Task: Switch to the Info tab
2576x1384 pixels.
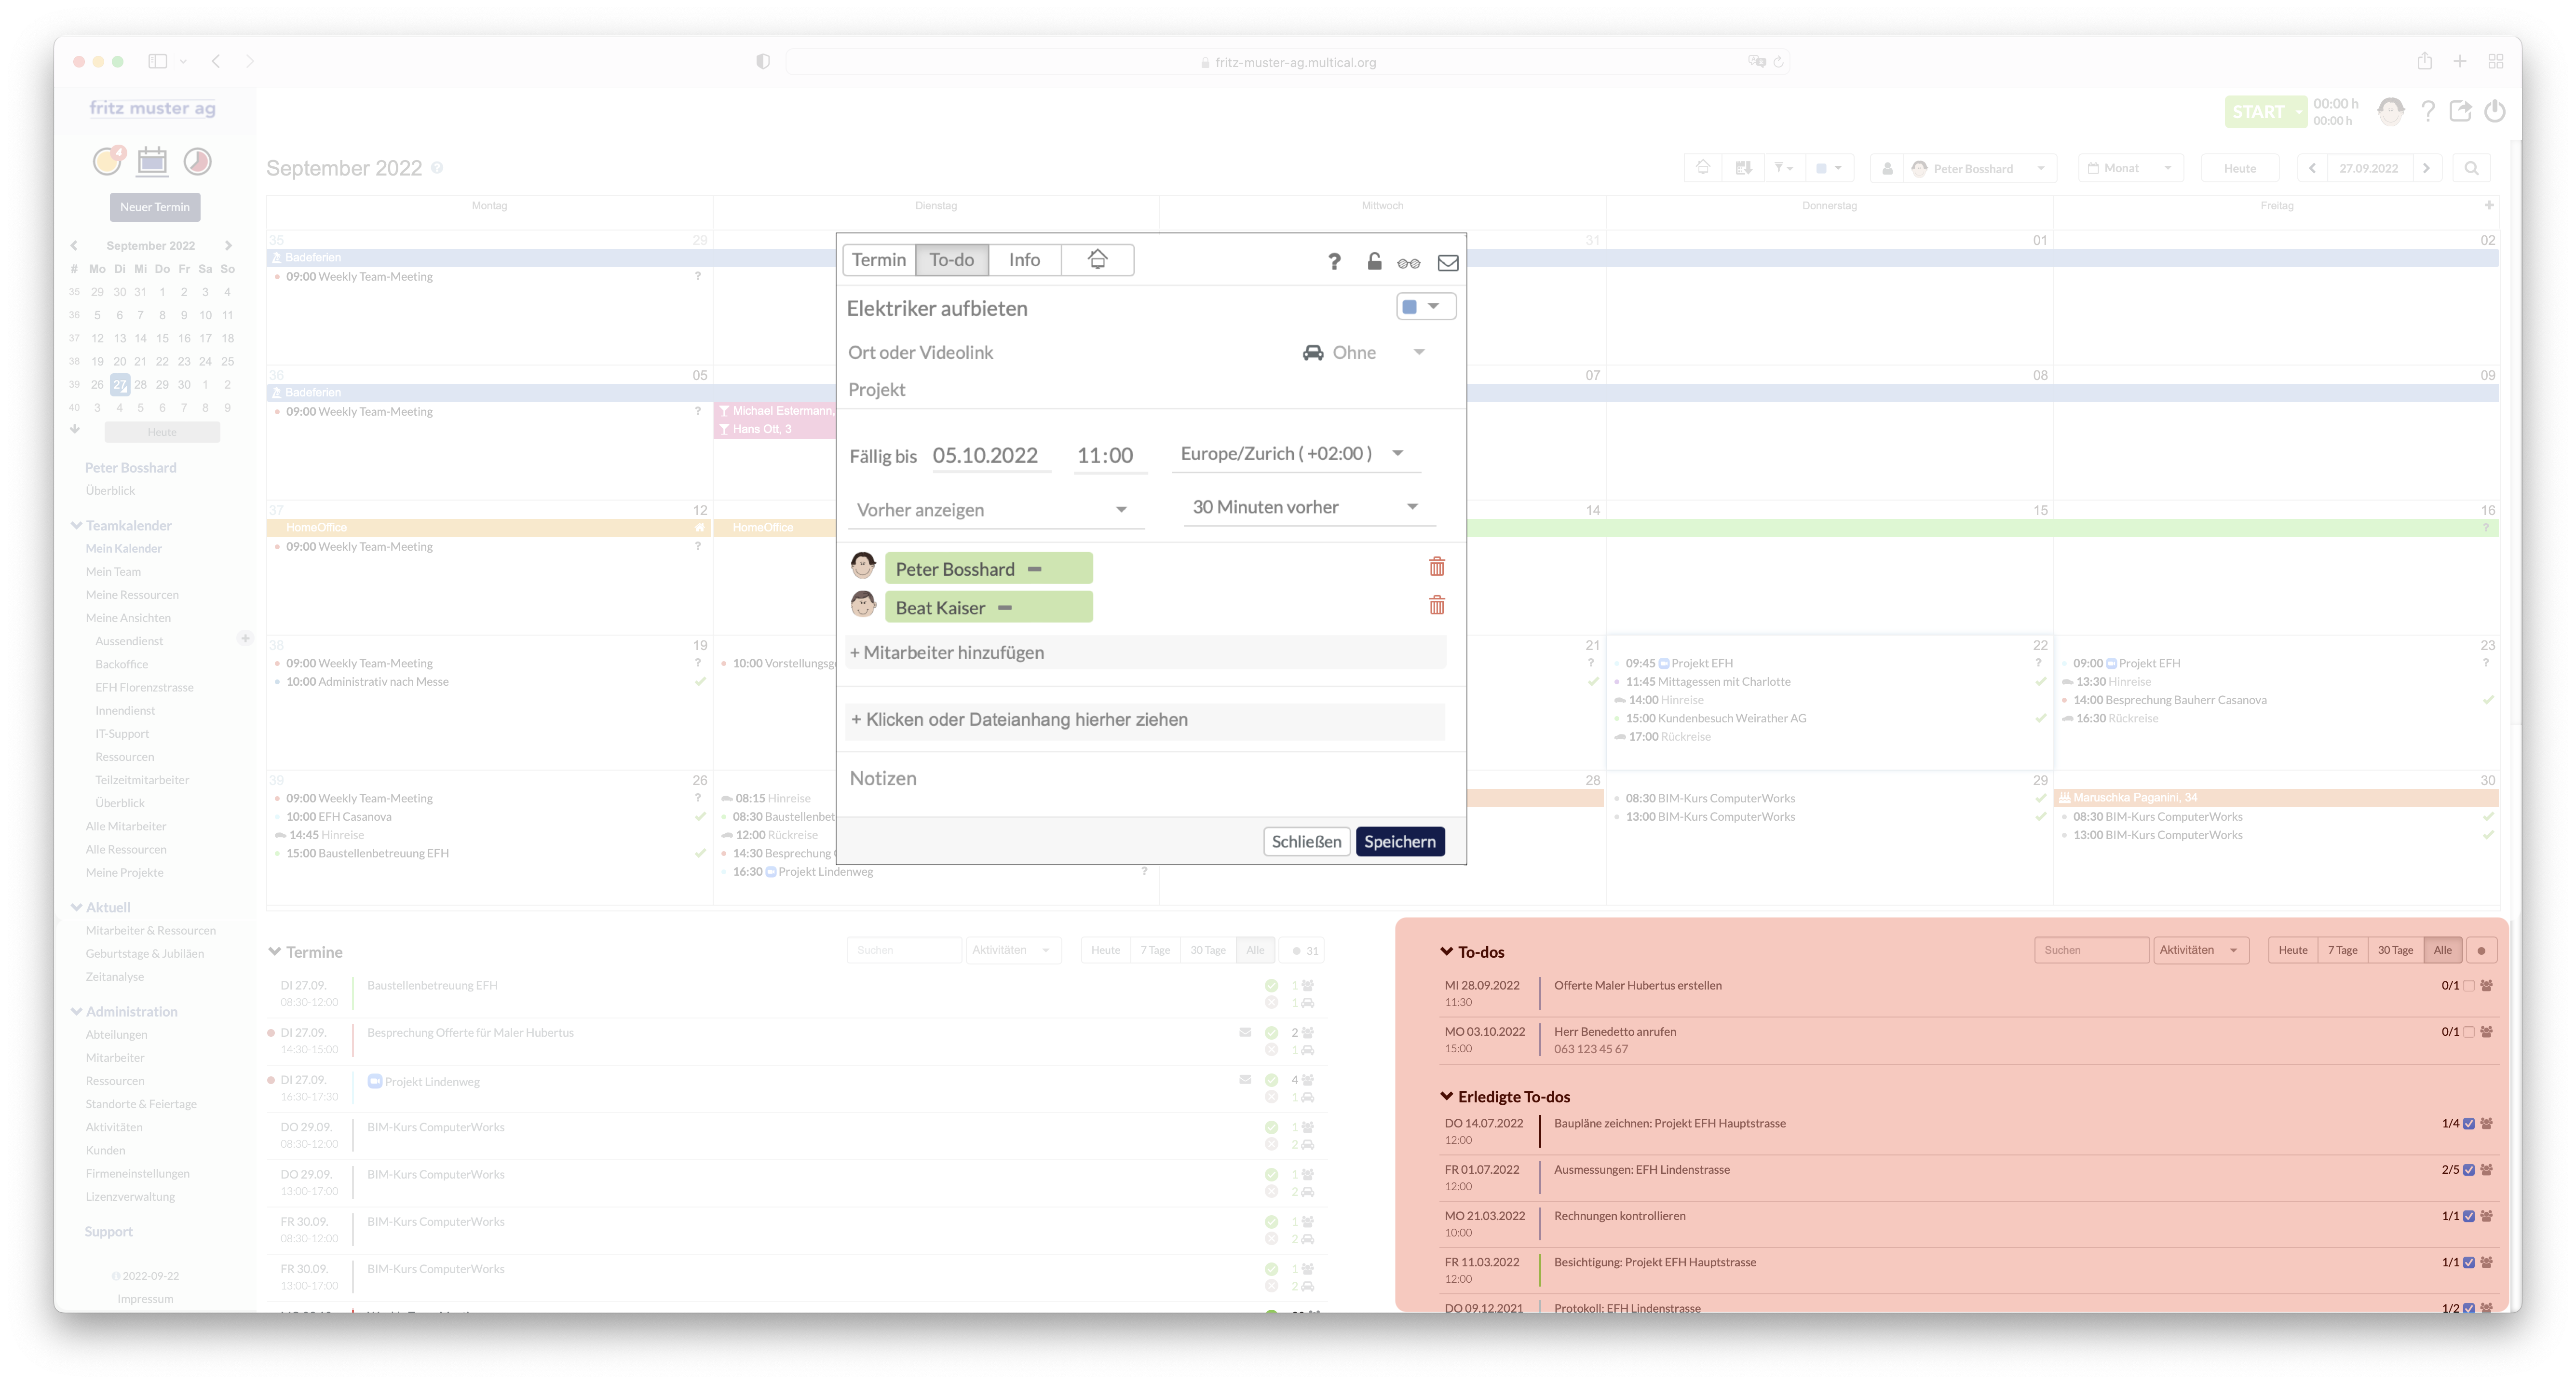Action: (x=1024, y=260)
